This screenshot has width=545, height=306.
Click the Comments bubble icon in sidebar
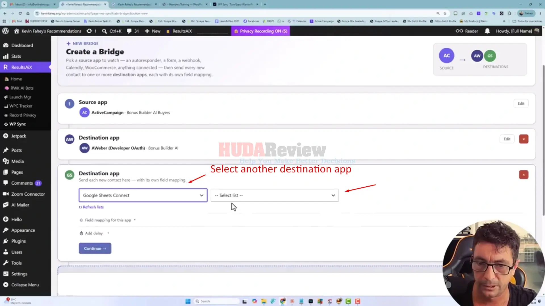(6, 183)
